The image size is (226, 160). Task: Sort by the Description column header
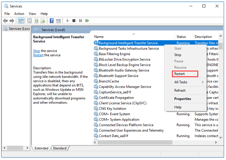pyautogui.click(x=205, y=37)
